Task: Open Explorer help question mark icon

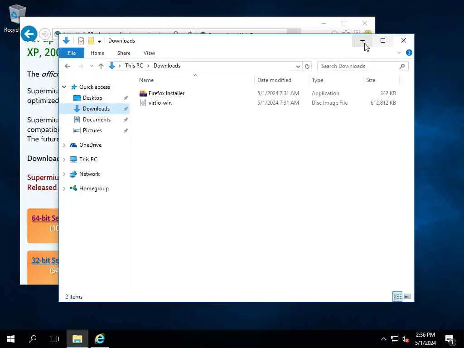Action: click(409, 53)
